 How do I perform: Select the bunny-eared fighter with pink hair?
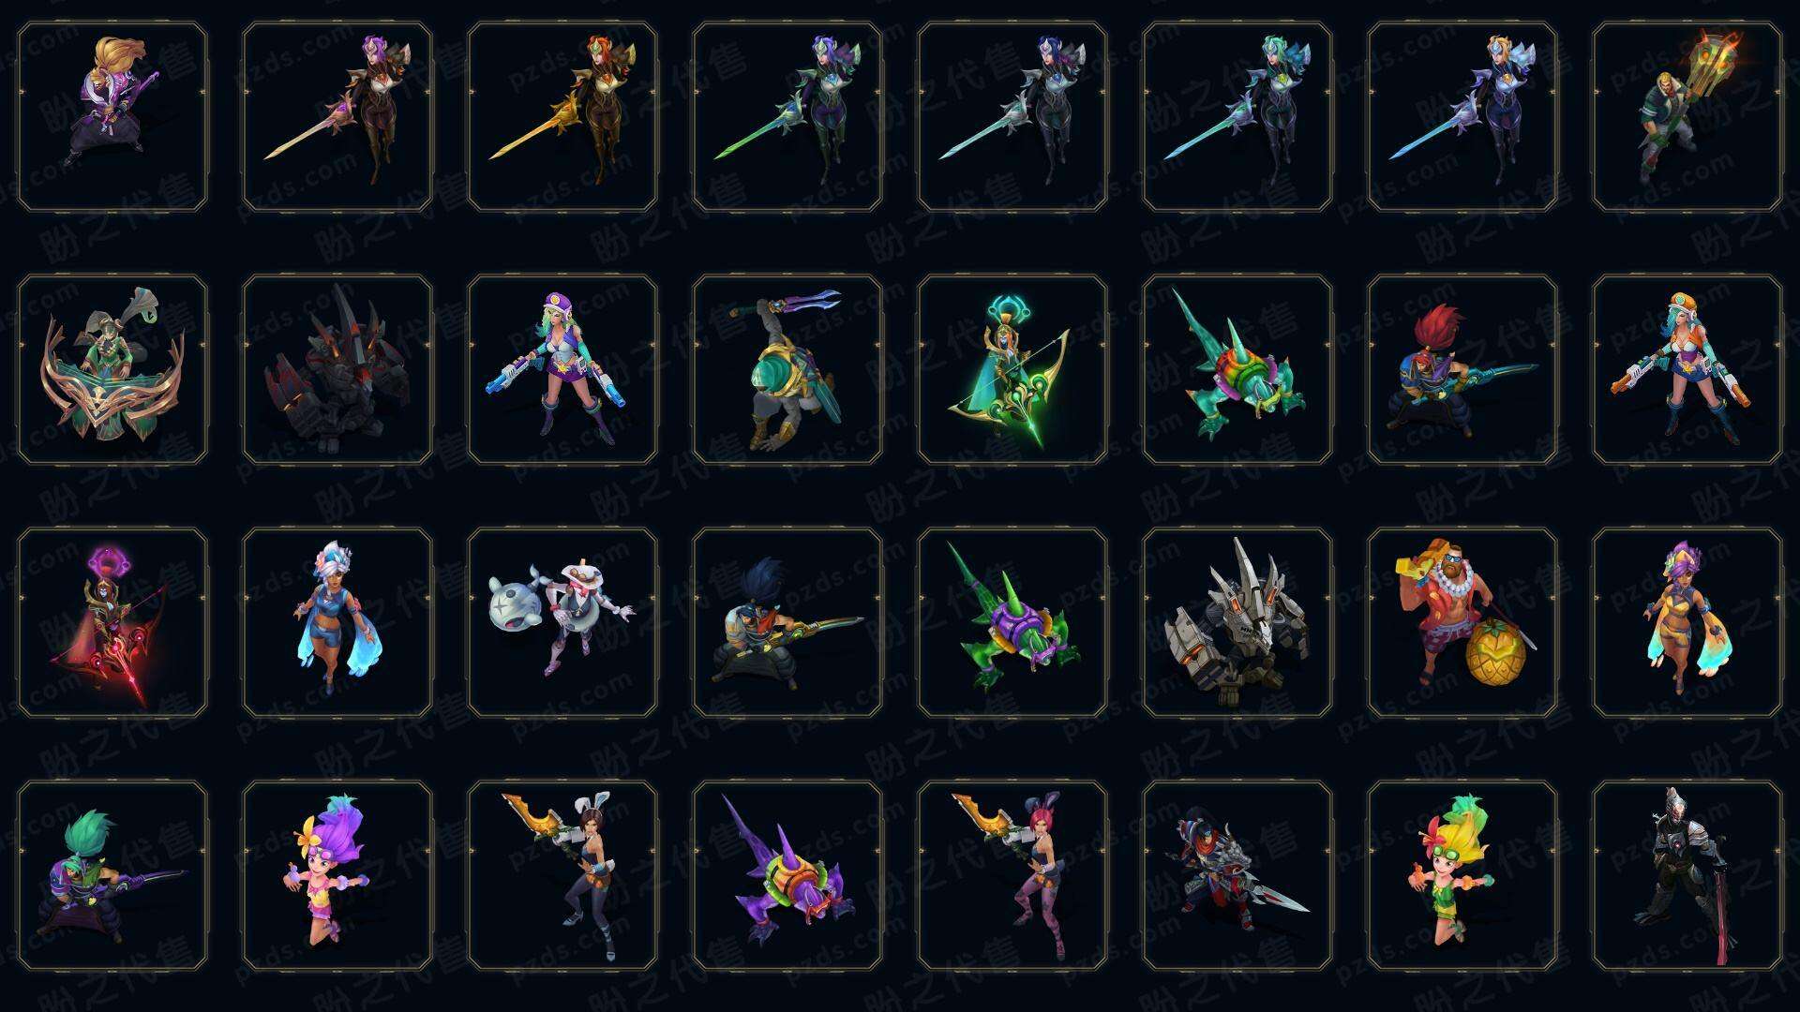pos(1012,875)
